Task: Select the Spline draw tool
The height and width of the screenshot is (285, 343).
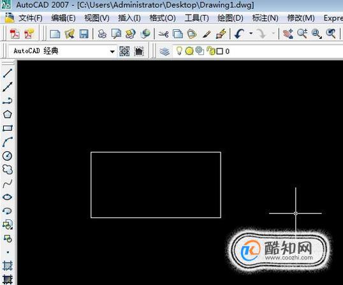Action: click(x=8, y=183)
